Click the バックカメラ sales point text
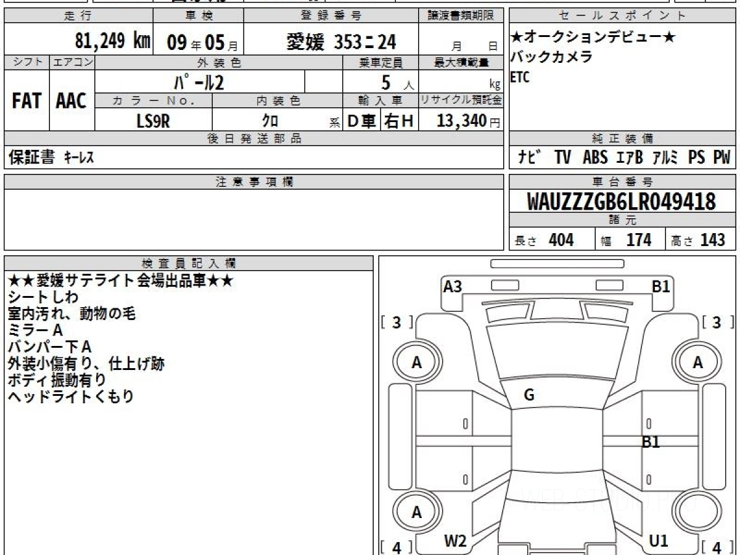 tap(551, 57)
